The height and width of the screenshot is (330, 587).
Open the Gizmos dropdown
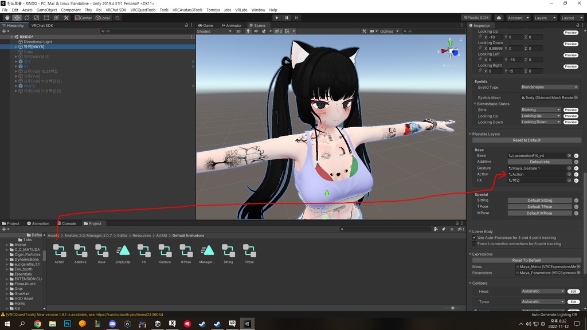(x=389, y=31)
